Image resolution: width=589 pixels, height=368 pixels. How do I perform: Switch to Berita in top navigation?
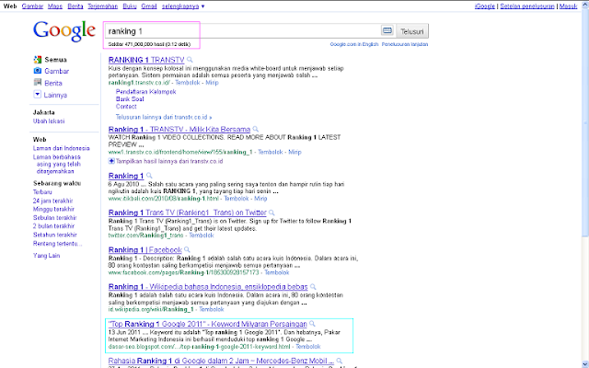point(75,6)
